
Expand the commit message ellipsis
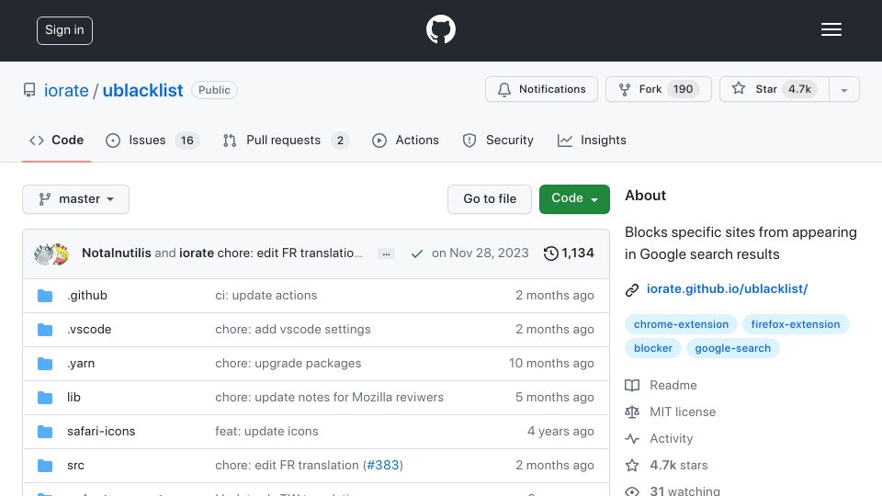(x=386, y=254)
